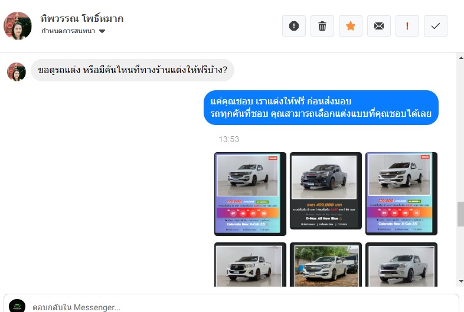This screenshot has width=464, height=312.
Task: Mark as unread with the envelope icon
Action: point(379,26)
